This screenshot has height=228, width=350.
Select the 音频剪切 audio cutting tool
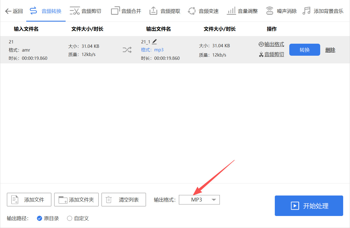(86, 11)
